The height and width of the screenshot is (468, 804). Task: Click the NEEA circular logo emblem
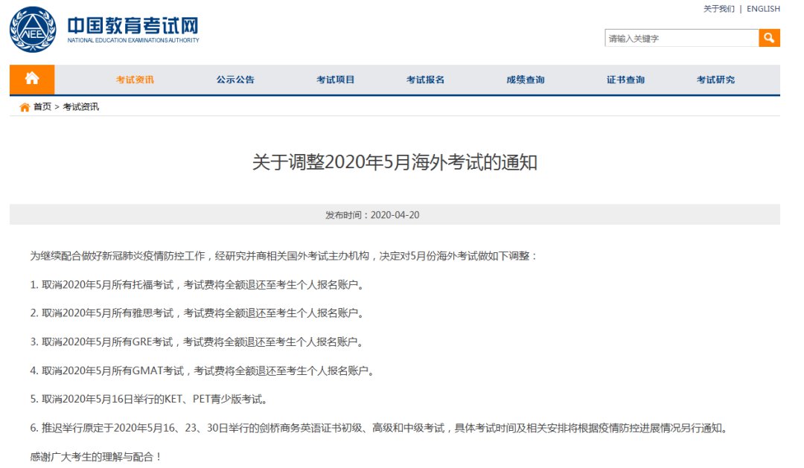33,31
